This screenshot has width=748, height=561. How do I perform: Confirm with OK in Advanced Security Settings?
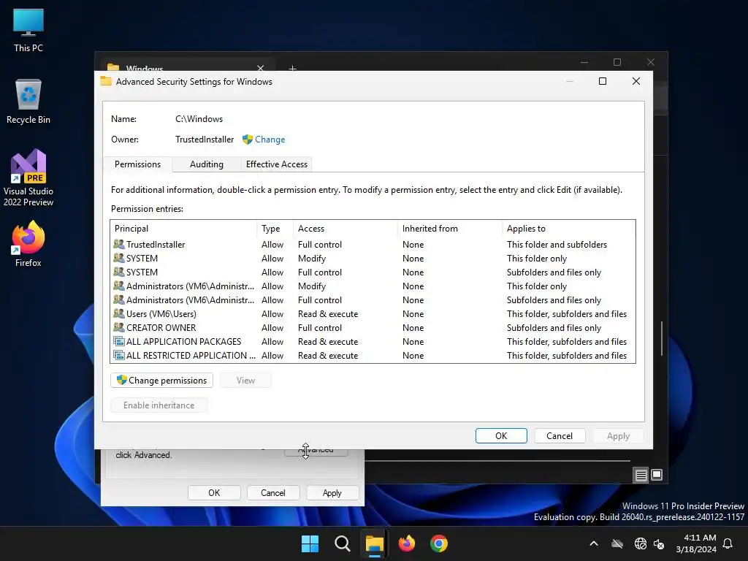pyautogui.click(x=501, y=435)
